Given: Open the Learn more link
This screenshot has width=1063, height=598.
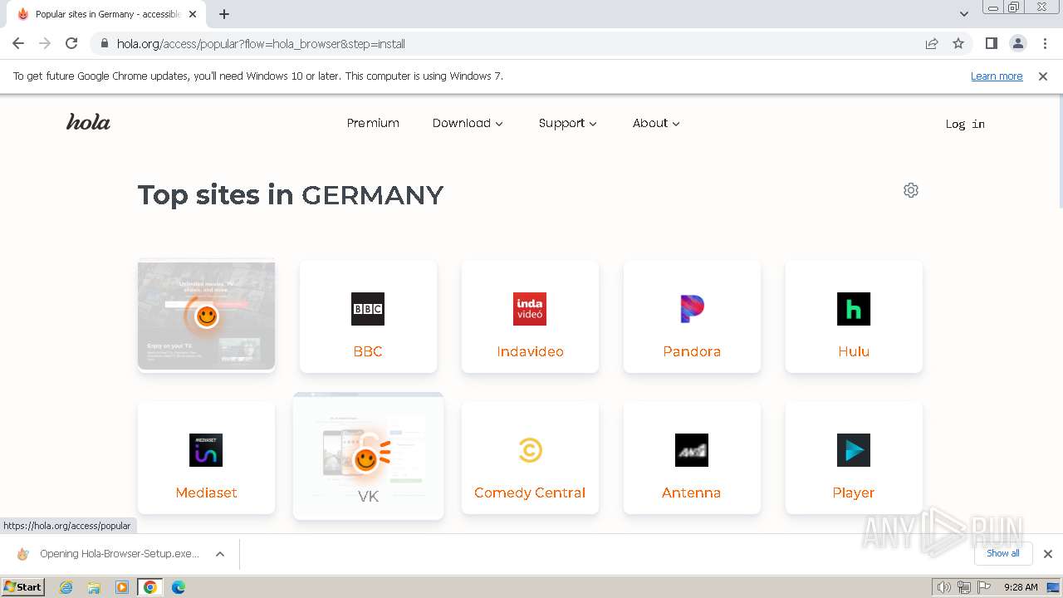Looking at the screenshot, I should 997,76.
